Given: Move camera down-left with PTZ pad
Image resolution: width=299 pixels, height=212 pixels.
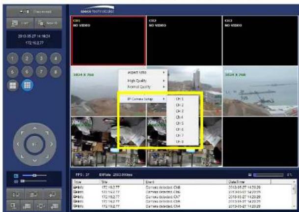Looking at the screenshot, I should tap(23, 156).
